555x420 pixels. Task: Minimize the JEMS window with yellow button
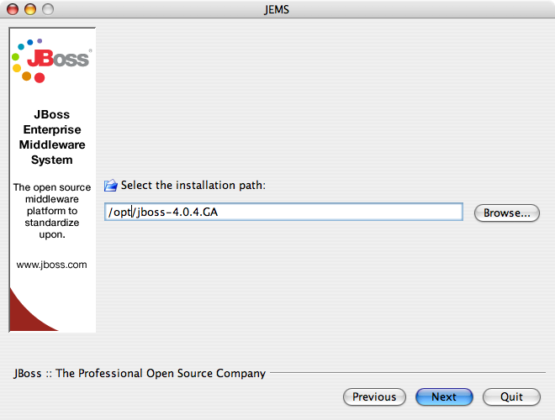pyautogui.click(x=30, y=9)
